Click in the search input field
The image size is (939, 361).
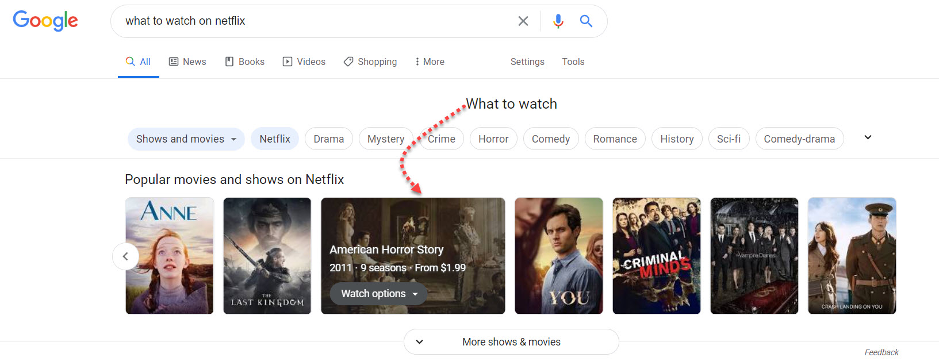316,21
